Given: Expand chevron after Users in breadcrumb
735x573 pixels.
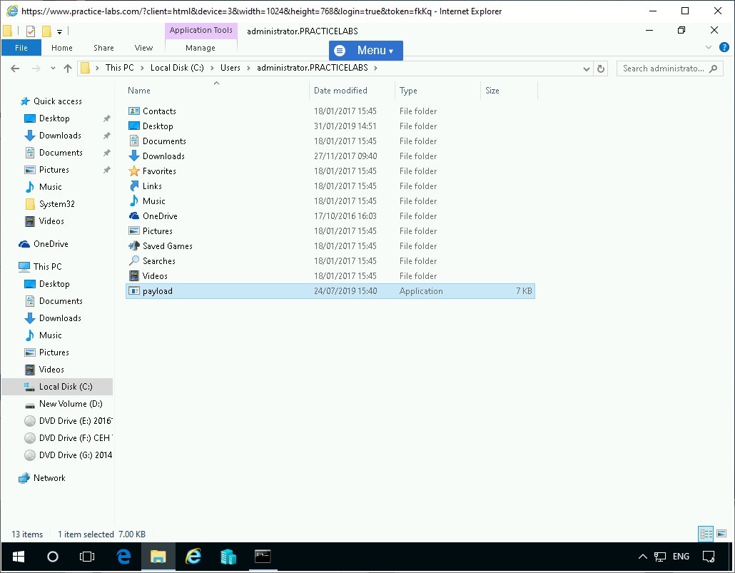Looking at the screenshot, I should [x=248, y=68].
